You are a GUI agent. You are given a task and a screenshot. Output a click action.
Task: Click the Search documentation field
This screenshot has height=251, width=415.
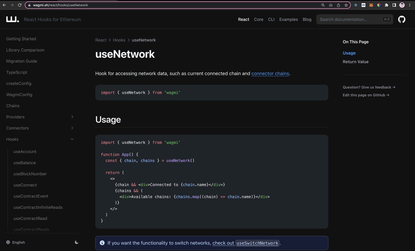pyautogui.click(x=356, y=19)
